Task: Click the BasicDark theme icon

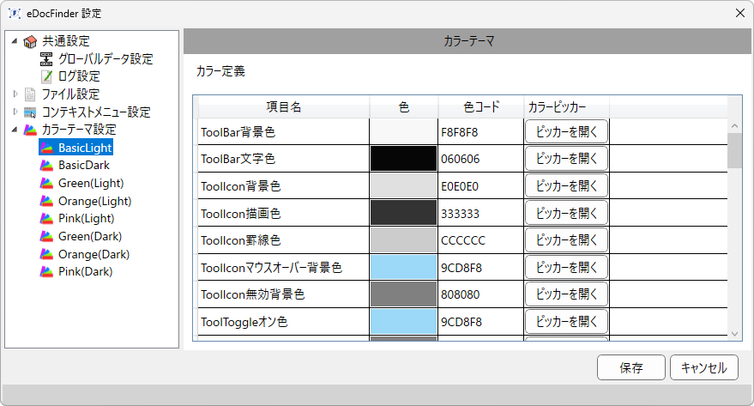Action: tap(46, 166)
